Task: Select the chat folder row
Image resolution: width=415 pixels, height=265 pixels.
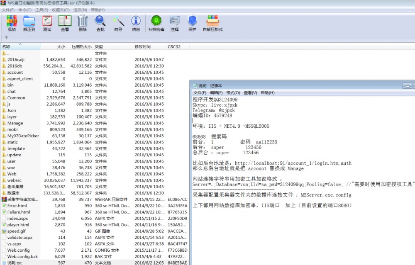Action: click(x=95, y=91)
